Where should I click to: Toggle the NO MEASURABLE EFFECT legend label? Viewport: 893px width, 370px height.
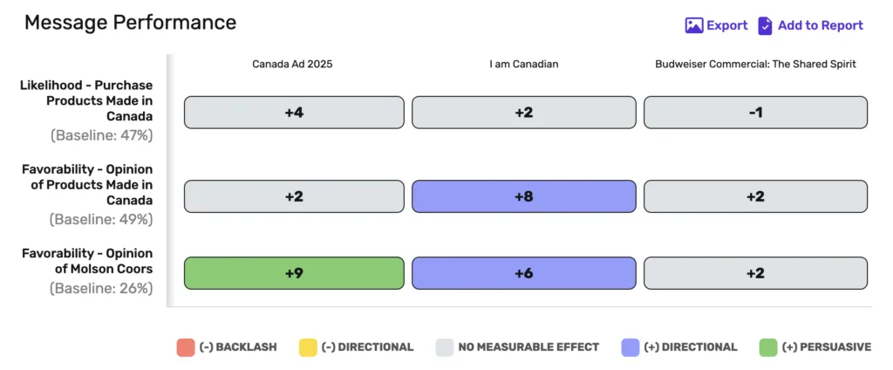pyautogui.click(x=528, y=347)
